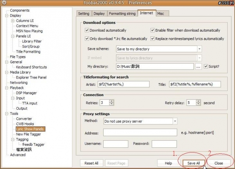Toggle Only download *.lrc file automatically

[x=87, y=39]
